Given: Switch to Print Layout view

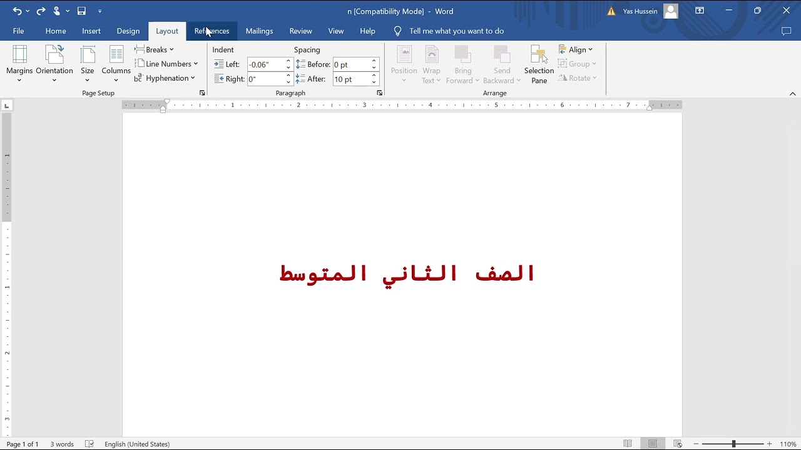Looking at the screenshot, I should (653, 444).
